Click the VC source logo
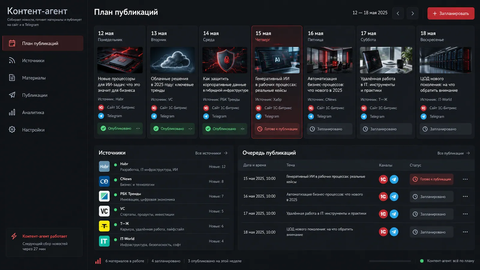This screenshot has width=480, height=270. coord(104,211)
